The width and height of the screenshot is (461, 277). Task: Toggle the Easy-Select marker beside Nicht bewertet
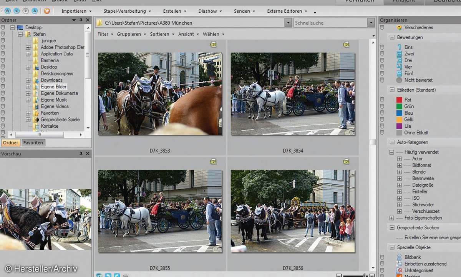tap(382, 80)
